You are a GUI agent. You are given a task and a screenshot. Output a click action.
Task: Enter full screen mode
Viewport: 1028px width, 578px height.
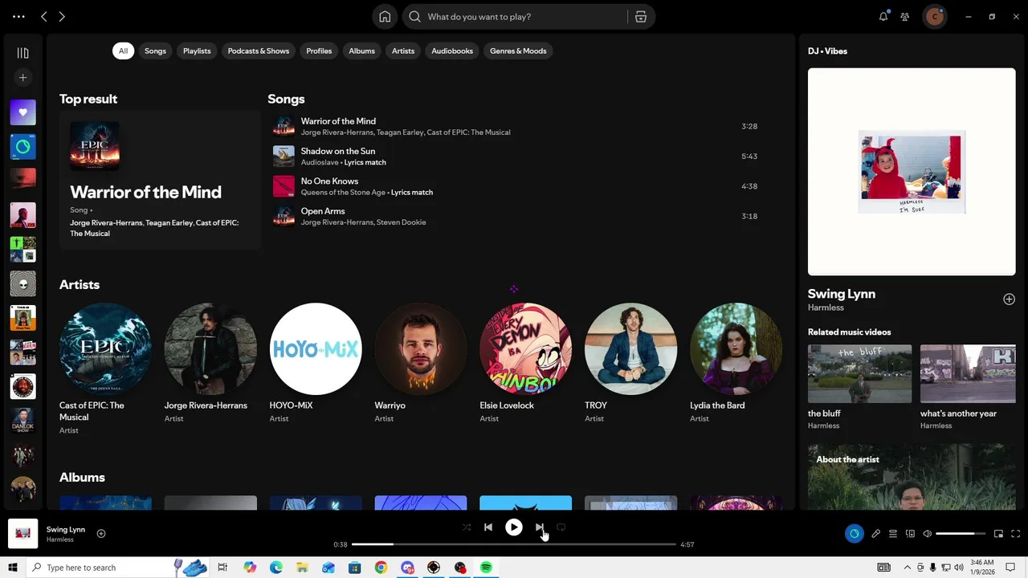1015,534
